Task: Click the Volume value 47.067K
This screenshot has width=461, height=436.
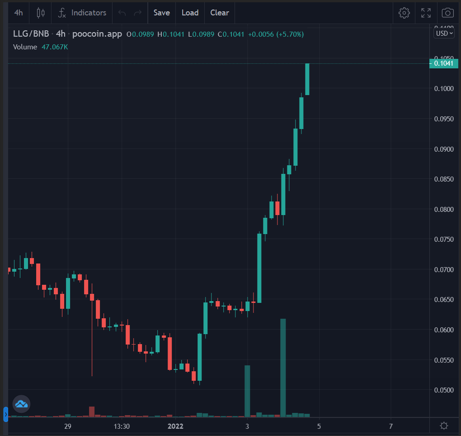Action: pyautogui.click(x=55, y=47)
